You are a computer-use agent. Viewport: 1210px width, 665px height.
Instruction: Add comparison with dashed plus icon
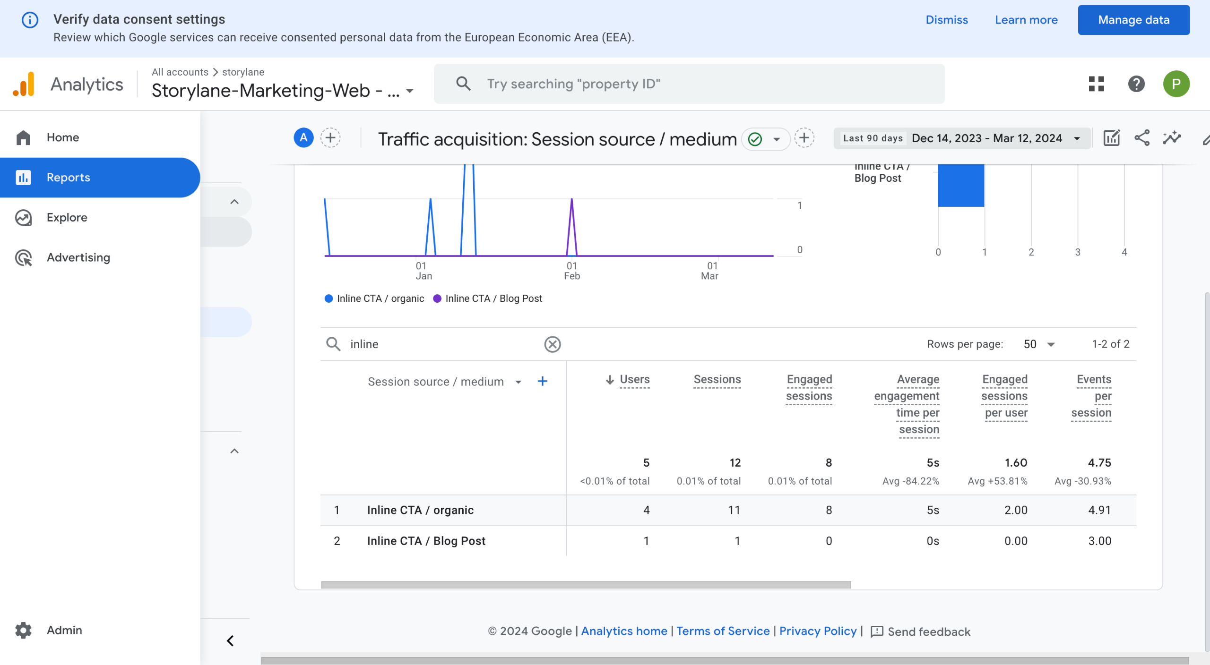click(x=330, y=138)
